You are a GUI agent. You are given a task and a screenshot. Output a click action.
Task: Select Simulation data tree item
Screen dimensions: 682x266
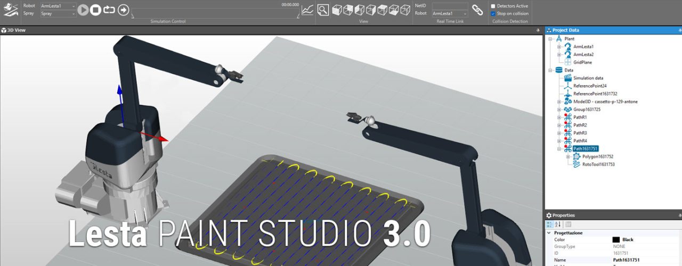(x=588, y=78)
